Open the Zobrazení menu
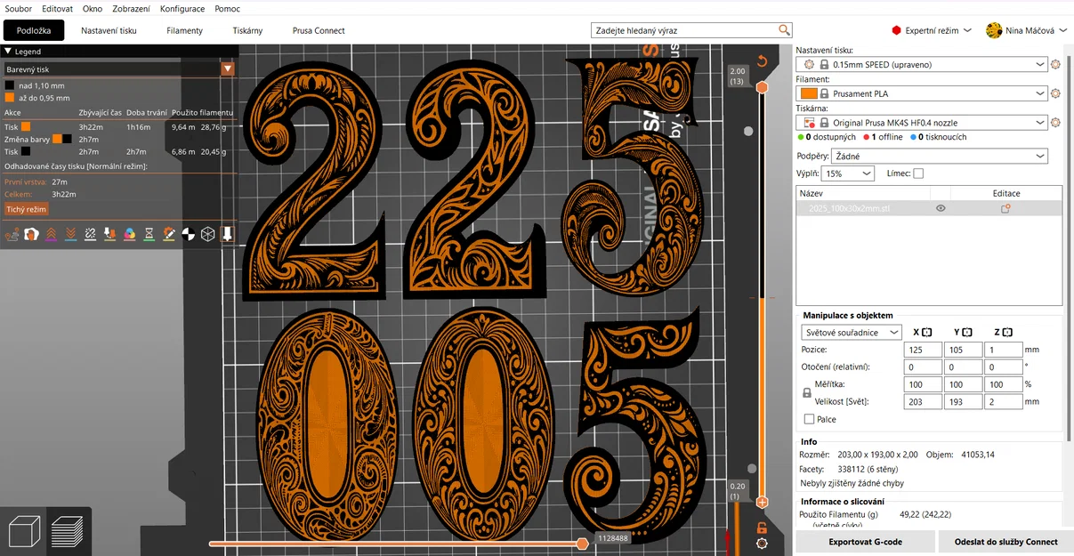Image resolution: width=1074 pixels, height=556 pixels. [132, 8]
